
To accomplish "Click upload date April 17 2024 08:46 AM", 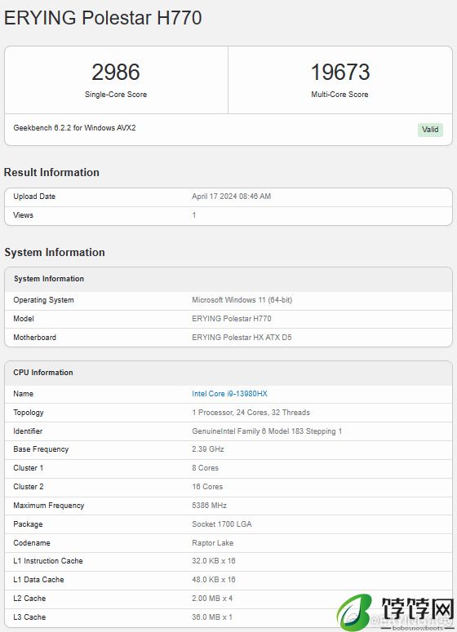I will coord(232,197).
